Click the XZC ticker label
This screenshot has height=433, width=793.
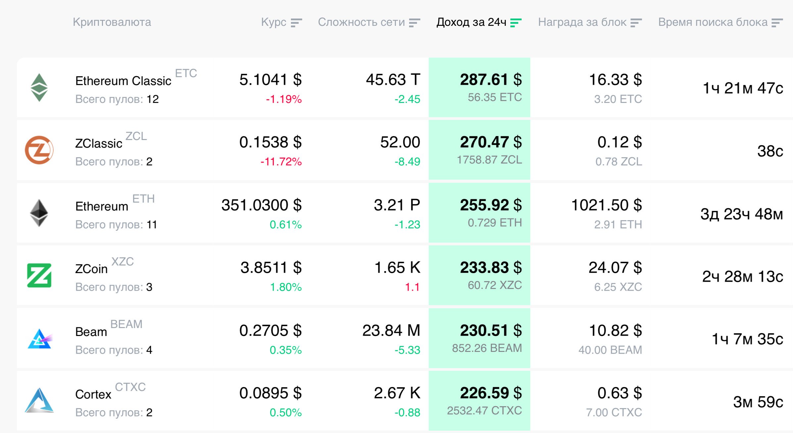tap(122, 262)
